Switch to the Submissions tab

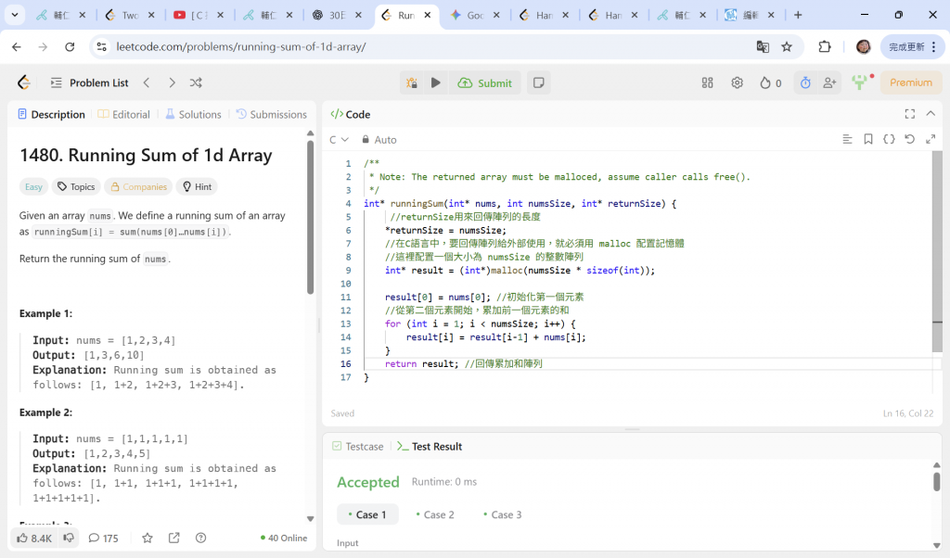click(x=272, y=114)
